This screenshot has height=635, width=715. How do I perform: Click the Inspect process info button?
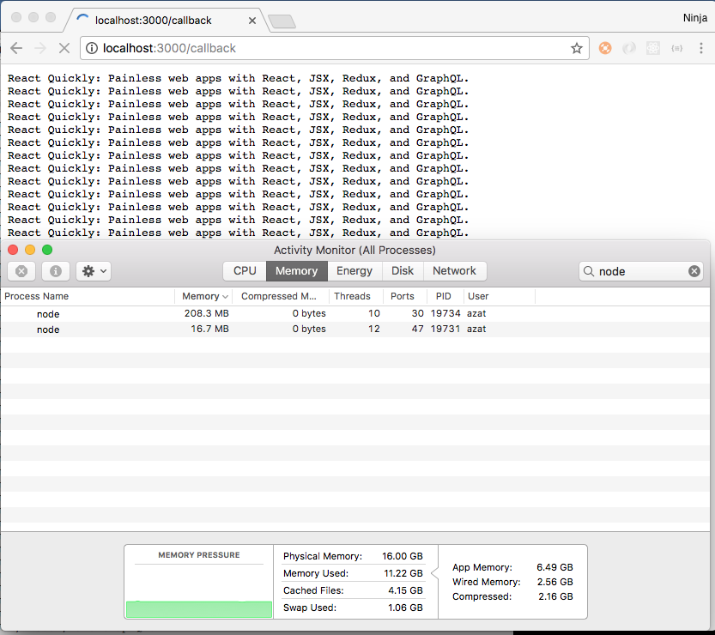[56, 271]
